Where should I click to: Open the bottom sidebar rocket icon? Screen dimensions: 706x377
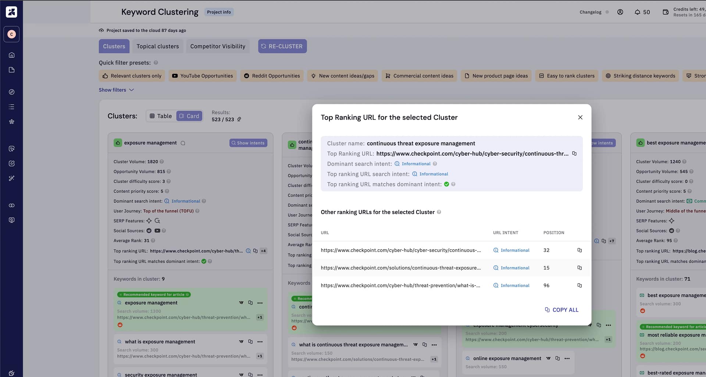click(x=11, y=373)
